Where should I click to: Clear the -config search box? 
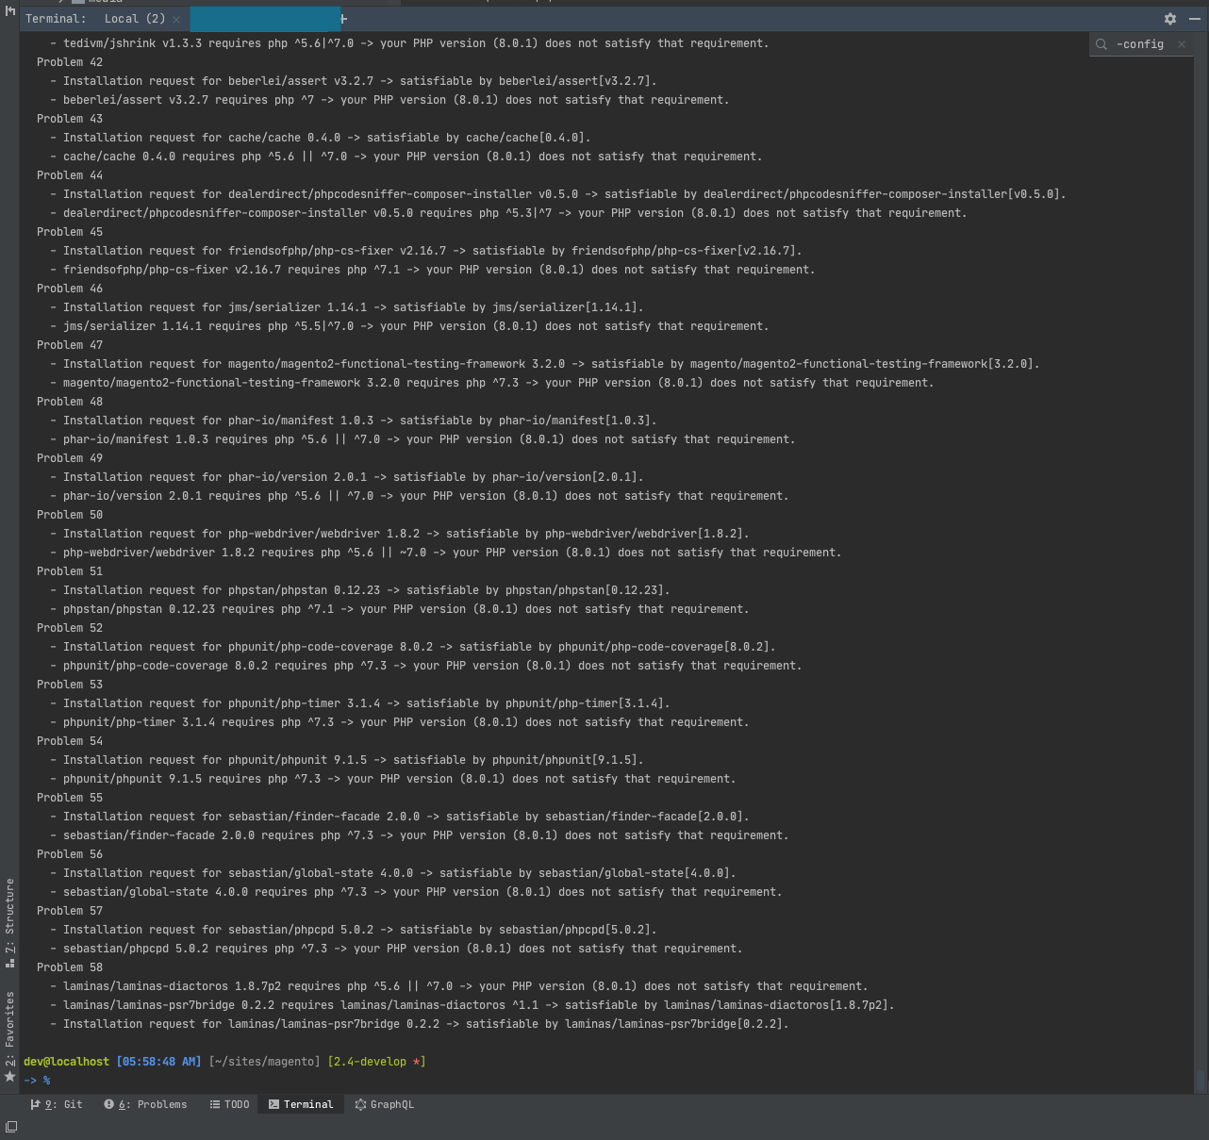pos(1182,44)
